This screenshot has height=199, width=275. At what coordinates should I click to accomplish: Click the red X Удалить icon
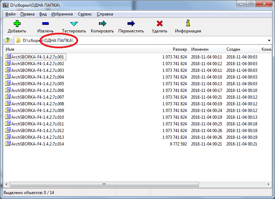click(x=159, y=24)
